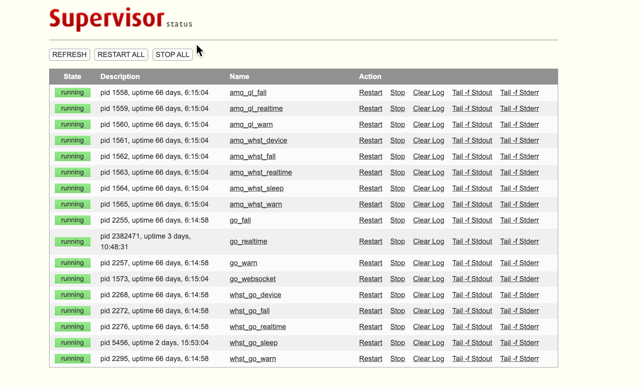Open the go_warn name link
The height and width of the screenshot is (387, 642).
pyautogui.click(x=243, y=263)
